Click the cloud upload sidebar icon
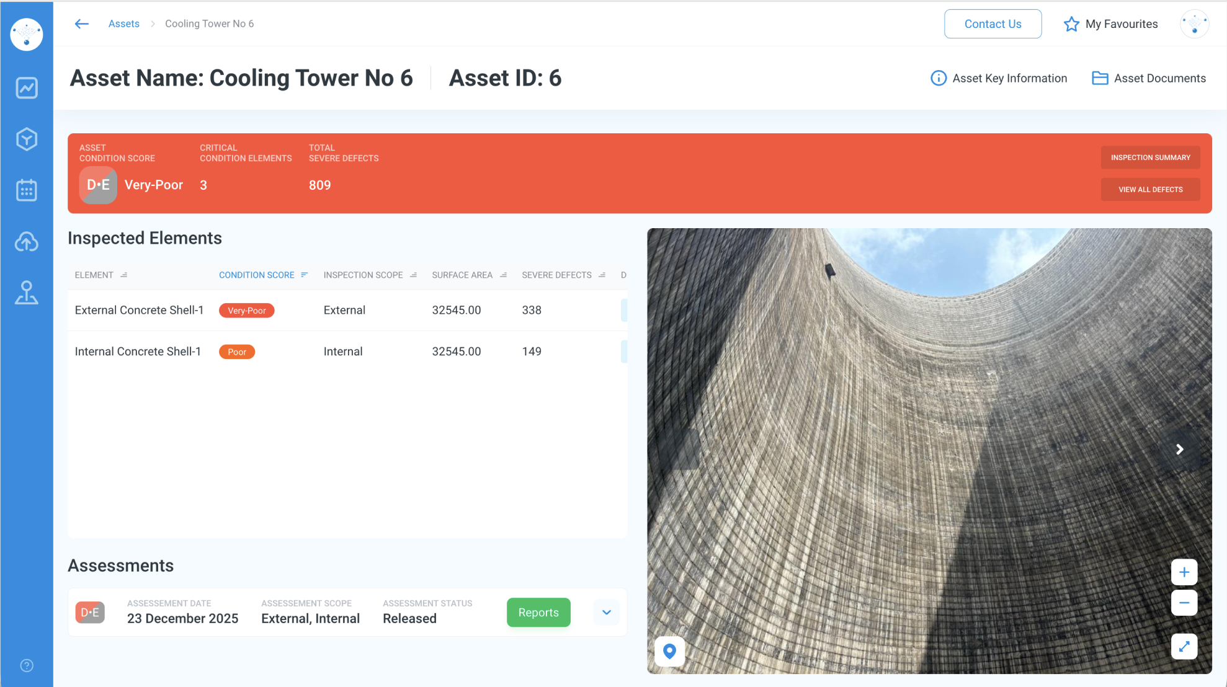This screenshot has width=1227, height=687. click(27, 242)
